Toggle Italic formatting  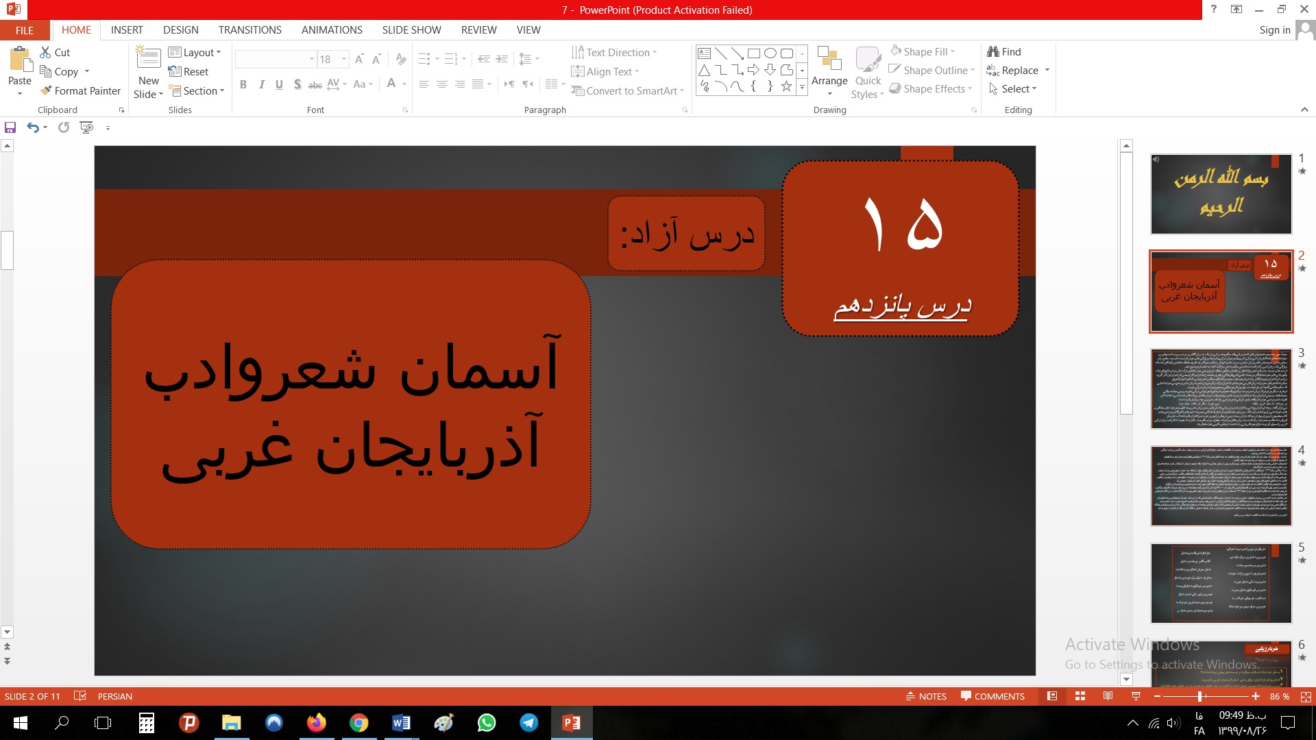pyautogui.click(x=261, y=84)
